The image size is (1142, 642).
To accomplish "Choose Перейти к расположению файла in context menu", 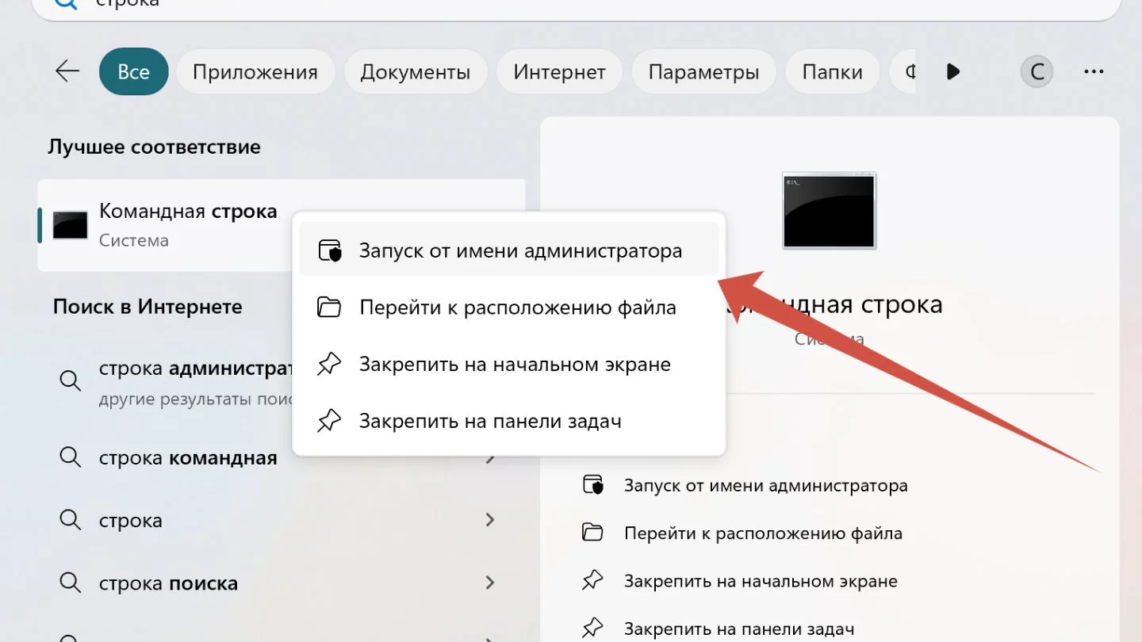I will [508, 308].
